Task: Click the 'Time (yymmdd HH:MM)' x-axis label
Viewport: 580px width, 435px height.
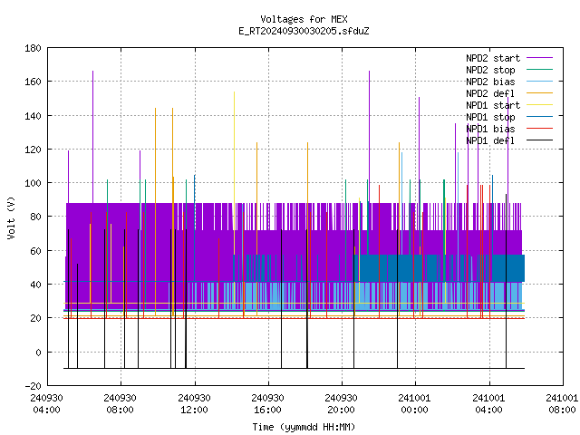Action: [304, 427]
